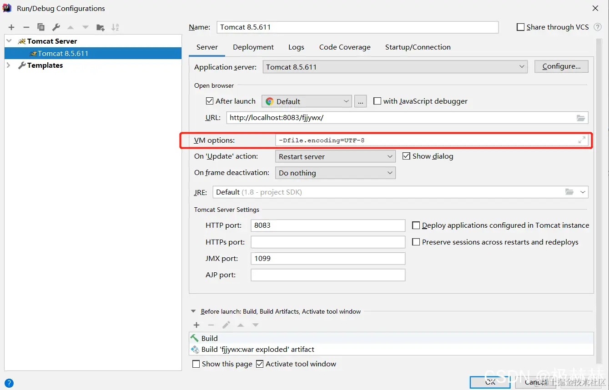Enable Preserve sessions across restarts checkbox

click(416, 242)
